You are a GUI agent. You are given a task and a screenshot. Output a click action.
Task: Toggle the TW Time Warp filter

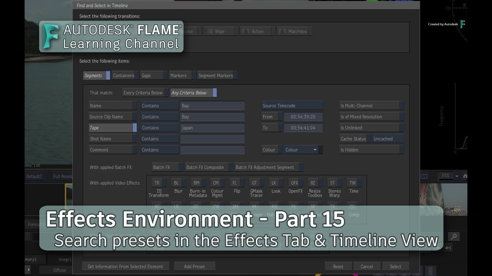[354, 183]
